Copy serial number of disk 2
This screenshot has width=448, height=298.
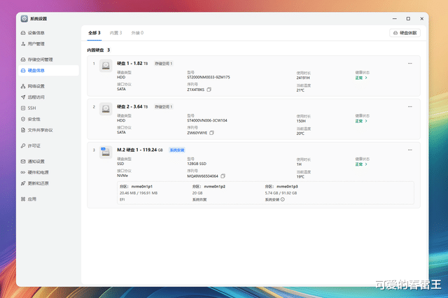(211, 133)
